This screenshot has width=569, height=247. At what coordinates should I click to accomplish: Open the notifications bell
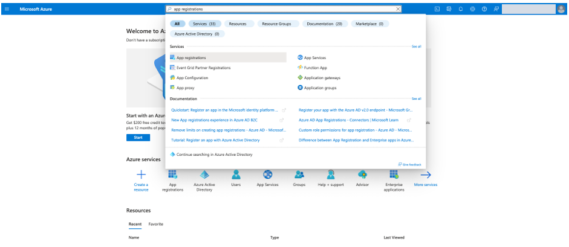point(461,9)
